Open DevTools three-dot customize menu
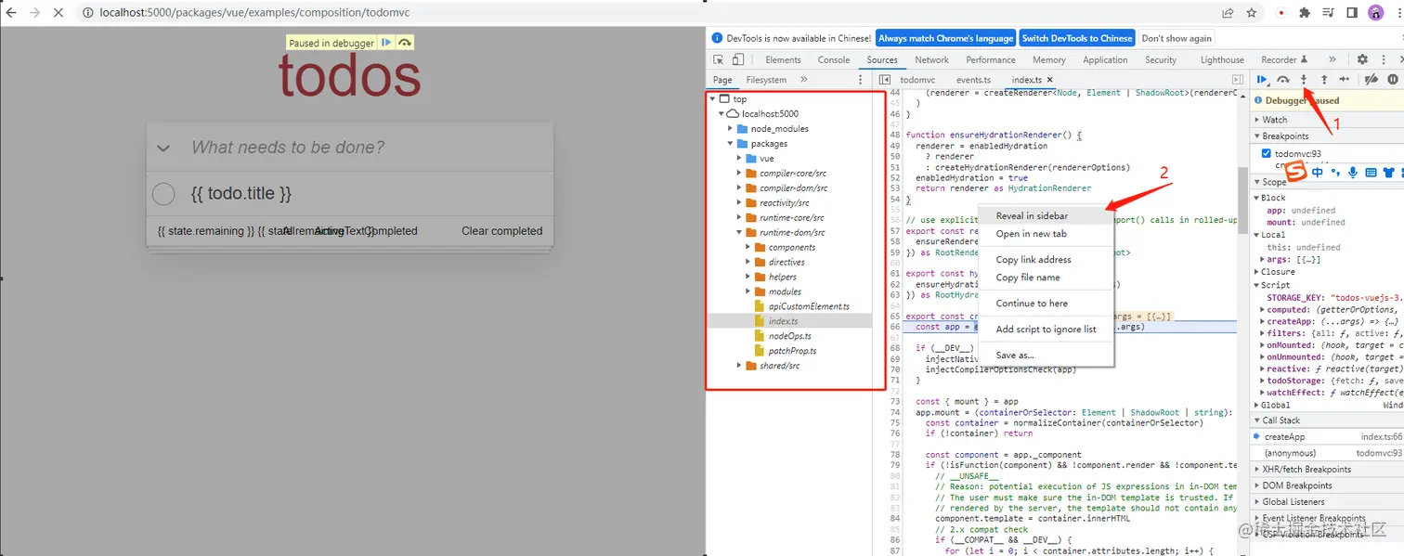The width and height of the screenshot is (1404, 556). point(1384,59)
